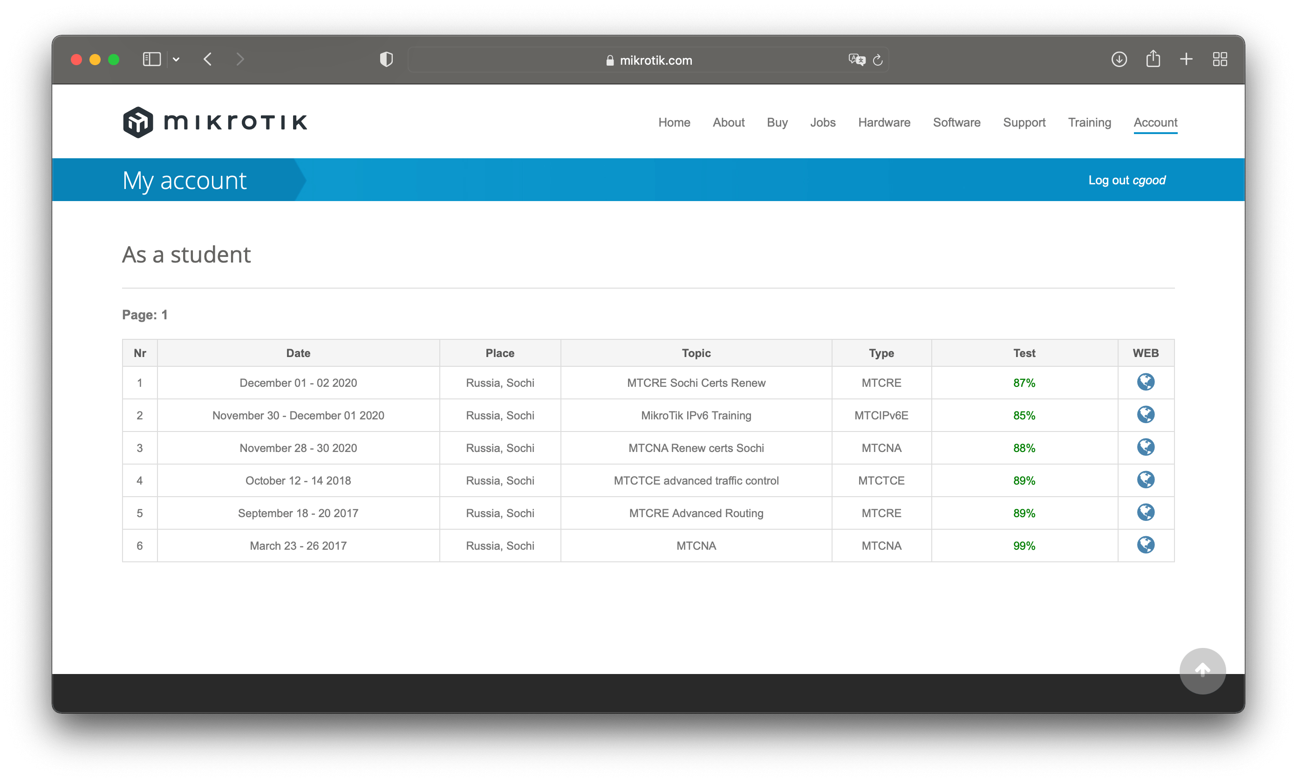Click the Topic column header
1297x782 pixels.
click(x=696, y=353)
